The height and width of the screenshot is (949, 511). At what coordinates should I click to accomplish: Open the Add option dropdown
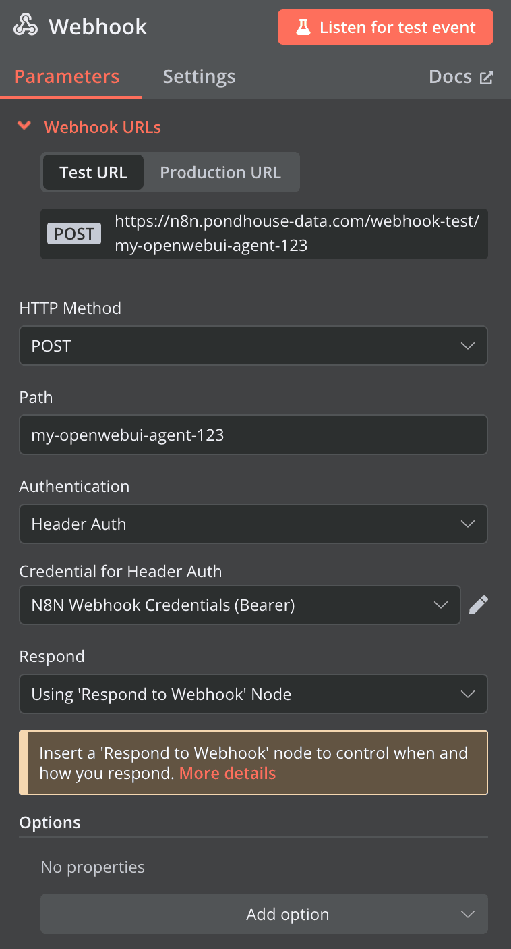coord(264,914)
